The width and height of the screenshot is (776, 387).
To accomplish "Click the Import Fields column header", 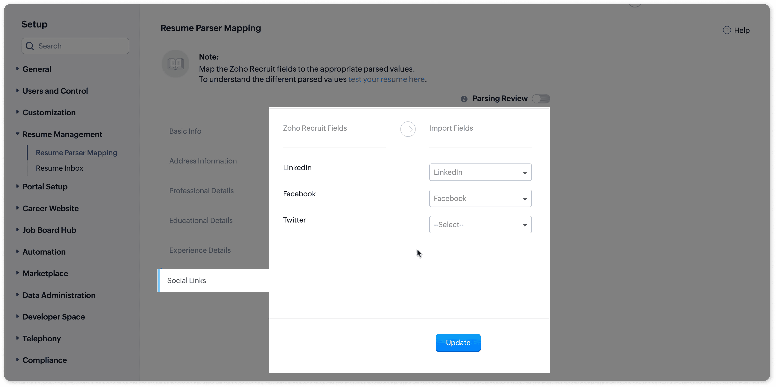I will tap(451, 128).
